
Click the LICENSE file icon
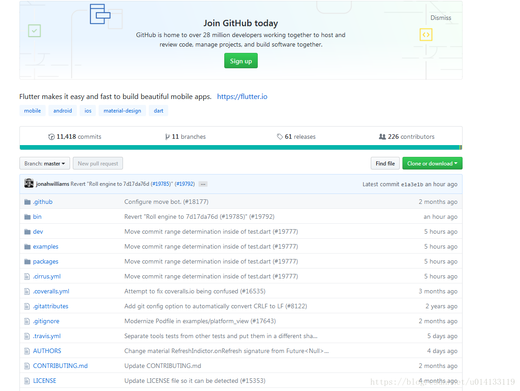pyautogui.click(x=27, y=381)
